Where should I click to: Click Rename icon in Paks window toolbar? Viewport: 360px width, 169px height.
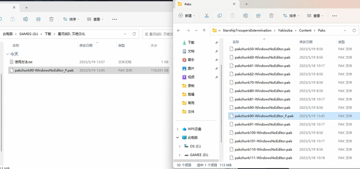pos(246,16)
